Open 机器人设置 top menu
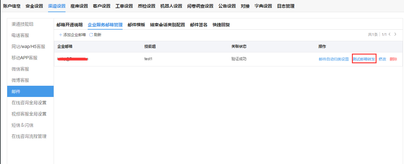 pos(171,6)
